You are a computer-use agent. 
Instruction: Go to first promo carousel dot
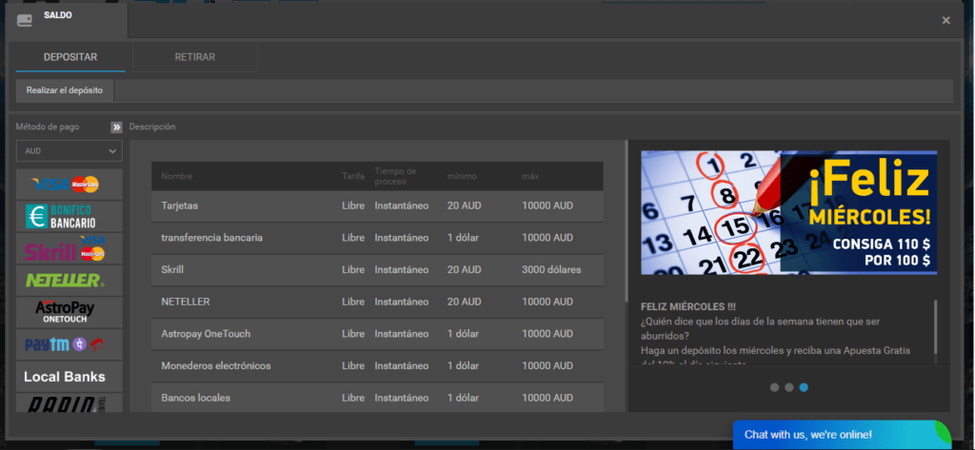774,387
